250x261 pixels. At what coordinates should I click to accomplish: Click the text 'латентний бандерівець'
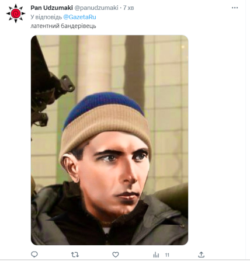(x=63, y=26)
